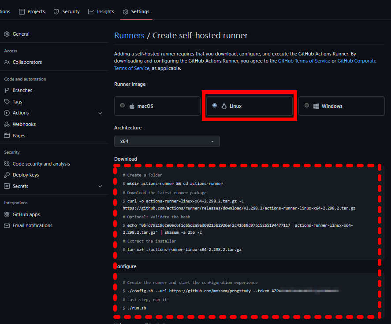The image size is (391, 324).
Task: Click '# Last step, run it!' comment
Action: tap(146, 300)
